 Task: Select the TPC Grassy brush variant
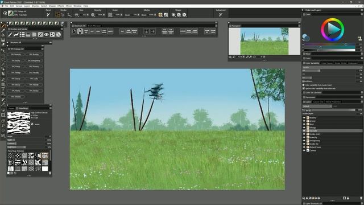click(16, 79)
